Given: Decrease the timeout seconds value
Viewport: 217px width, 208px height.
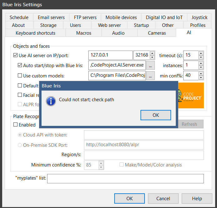Looking at the screenshot, I should pyautogui.click(x=201, y=57).
